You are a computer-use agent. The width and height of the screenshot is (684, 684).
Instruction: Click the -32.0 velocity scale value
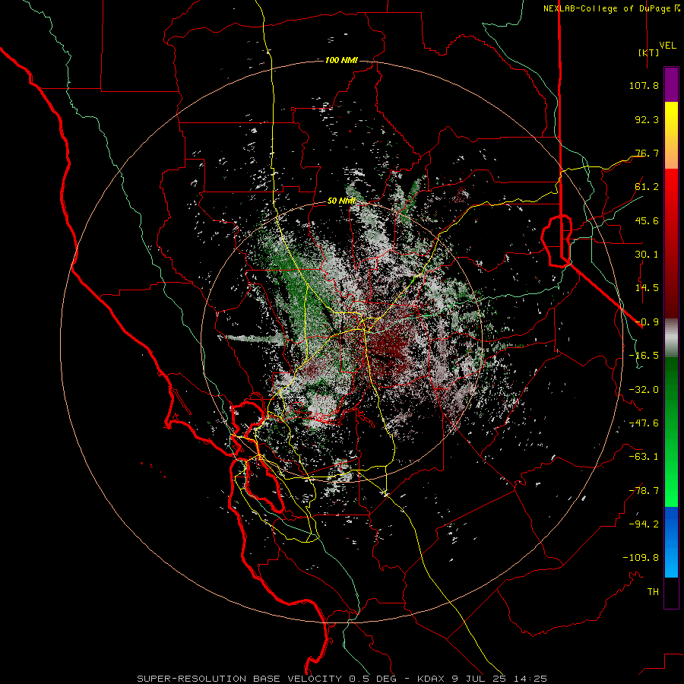pyautogui.click(x=644, y=390)
